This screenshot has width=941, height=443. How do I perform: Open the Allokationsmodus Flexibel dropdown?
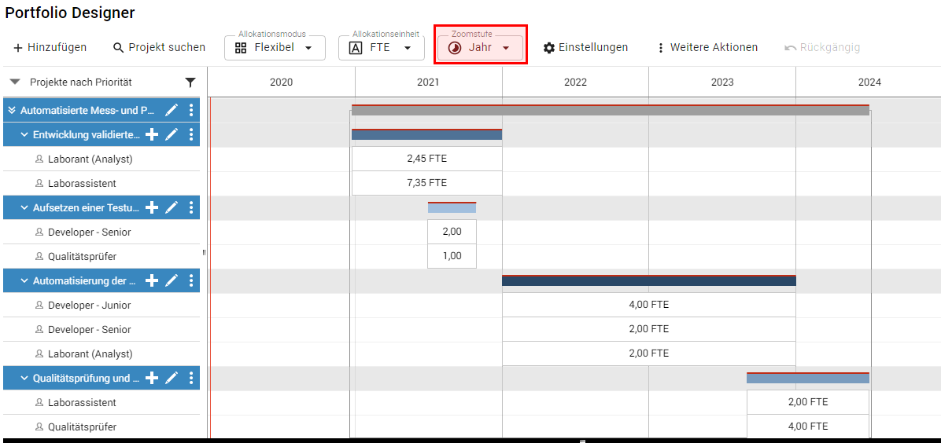[x=275, y=48]
